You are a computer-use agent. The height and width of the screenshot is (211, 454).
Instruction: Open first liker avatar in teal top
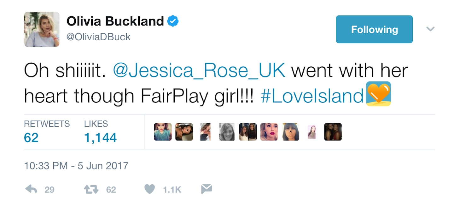coord(163,132)
